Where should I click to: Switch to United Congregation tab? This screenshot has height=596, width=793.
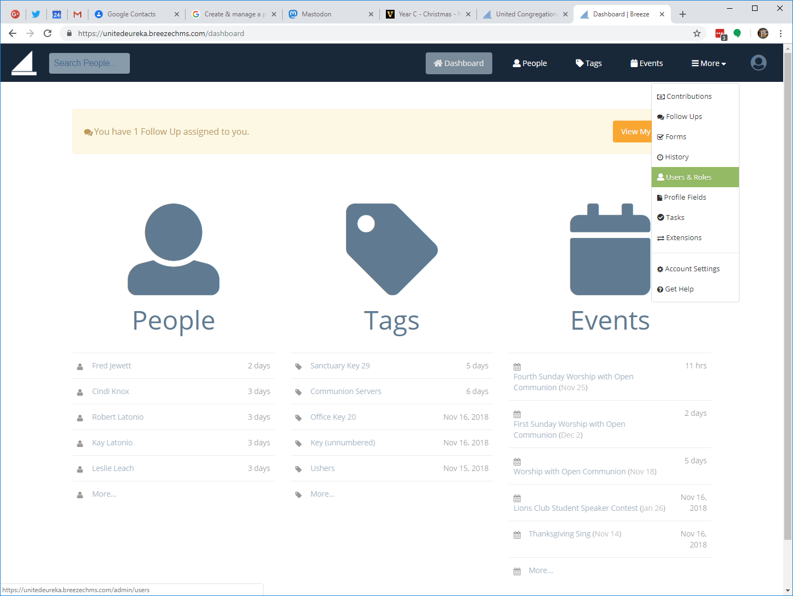pyautogui.click(x=526, y=14)
